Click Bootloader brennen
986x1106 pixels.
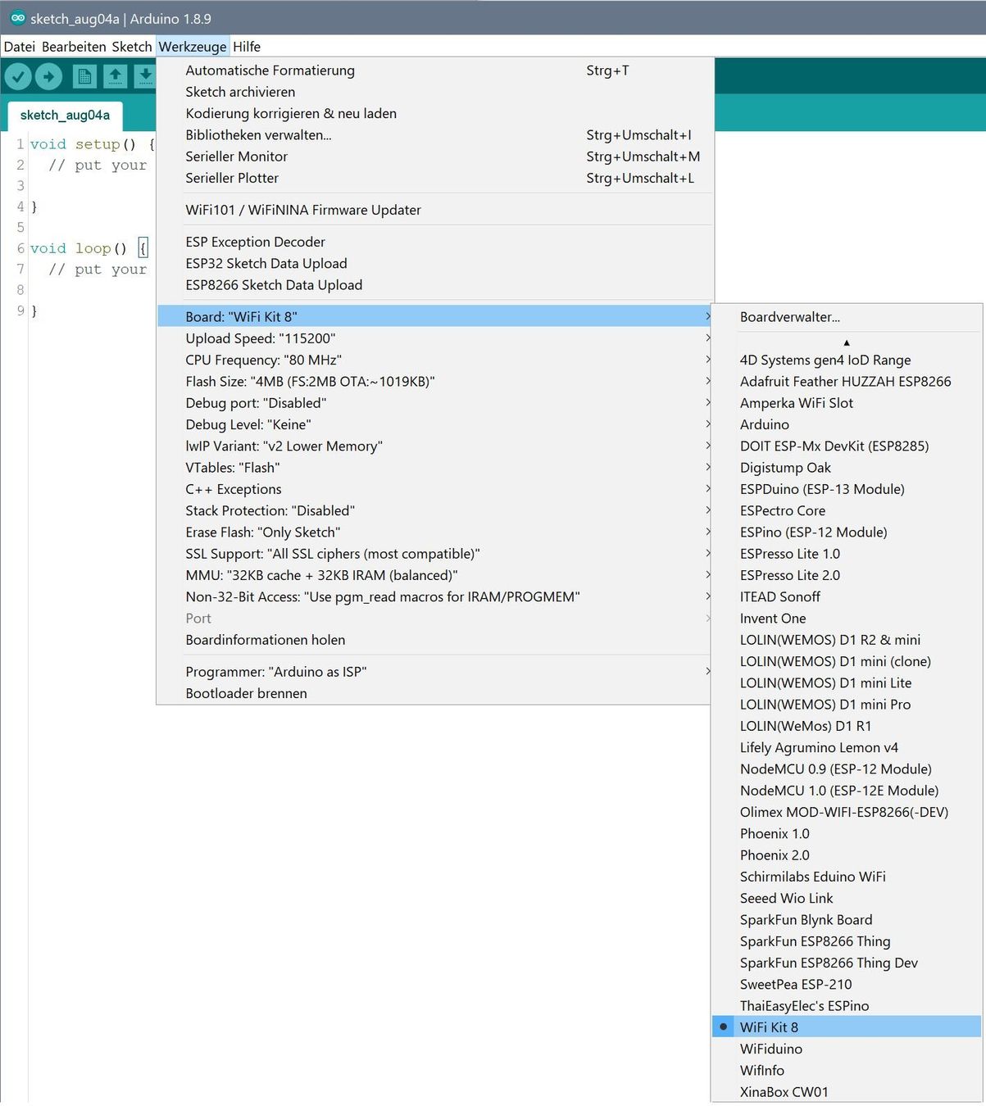pos(434,693)
